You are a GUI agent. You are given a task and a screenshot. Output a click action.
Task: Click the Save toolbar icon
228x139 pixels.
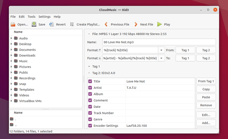point(34,24)
